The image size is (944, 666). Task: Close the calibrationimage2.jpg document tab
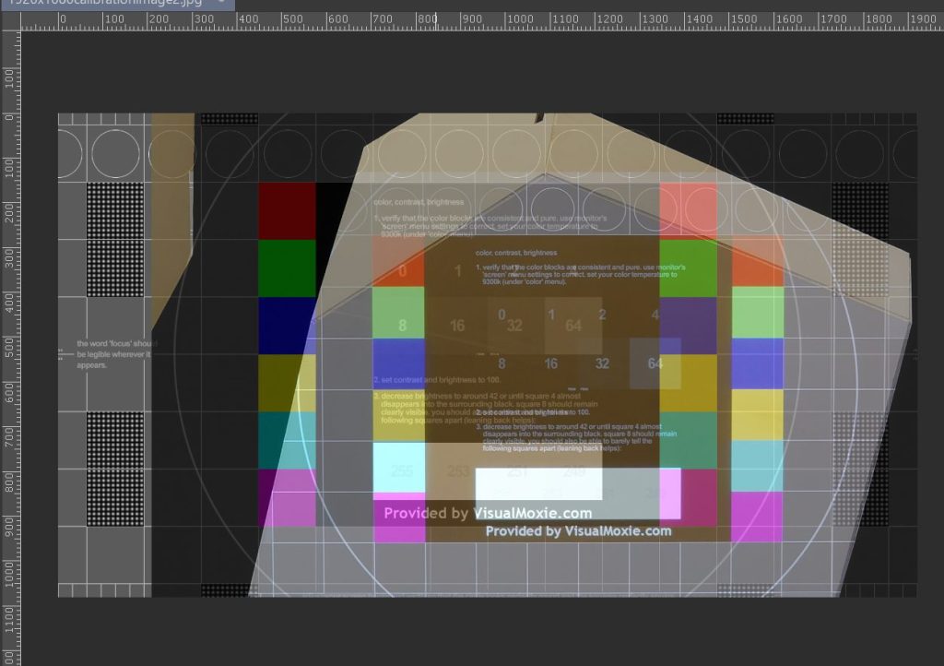(221, 3)
